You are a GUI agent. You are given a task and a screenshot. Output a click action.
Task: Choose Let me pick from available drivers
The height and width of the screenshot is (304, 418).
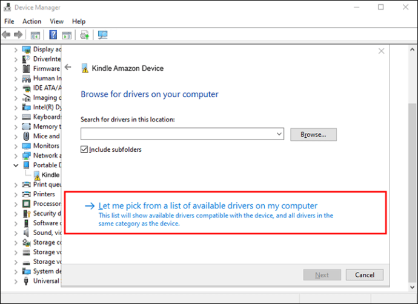pyautogui.click(x=208, y=206)
